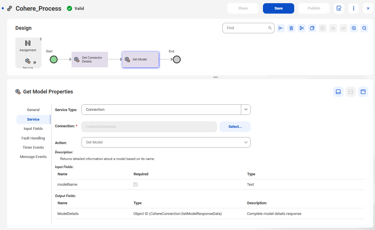
Task: Click the validation checklist icon beside Publish
Action: [339, 8]
